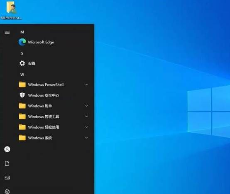Image resolution: width=230 pixels, height=194 pixels.
Task: Open the user account avatar icon
Action: click(7, 149)
